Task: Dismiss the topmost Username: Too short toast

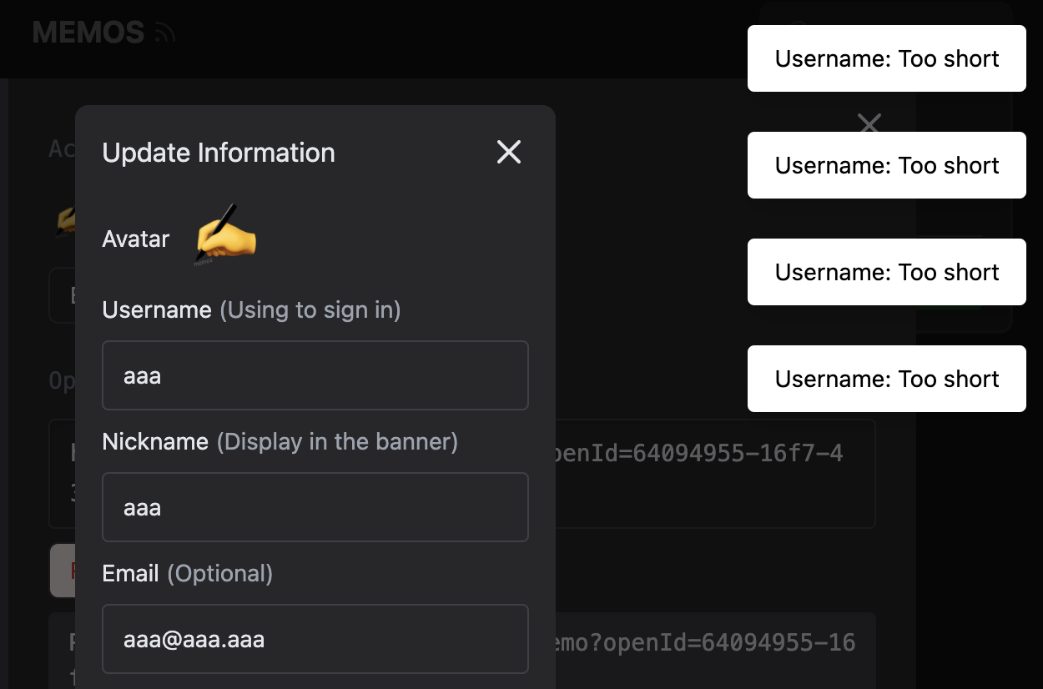Action: 886,58
